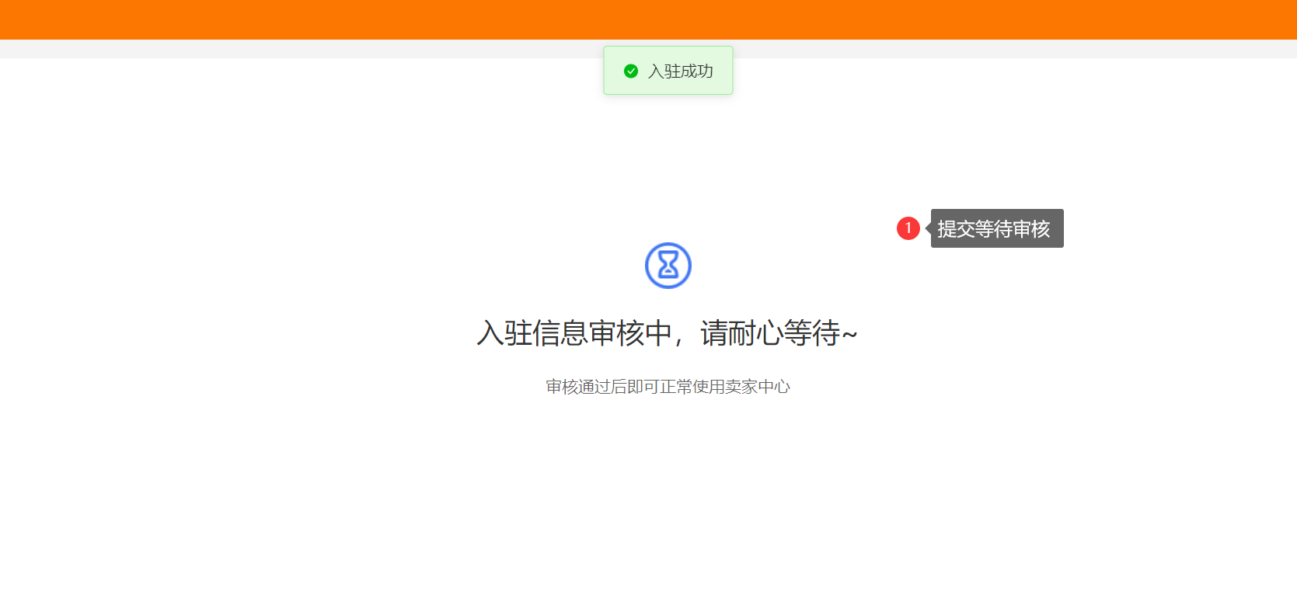Click the orange top header bar

(x=648, y=19)
